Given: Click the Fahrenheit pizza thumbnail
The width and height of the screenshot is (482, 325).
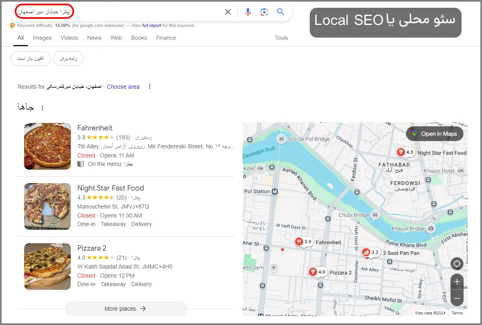Looking at the screenshot, I should point(47,146).
